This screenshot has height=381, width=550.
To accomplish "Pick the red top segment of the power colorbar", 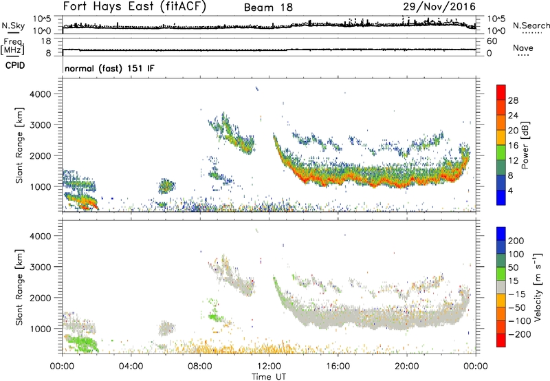I will [501, 93].
